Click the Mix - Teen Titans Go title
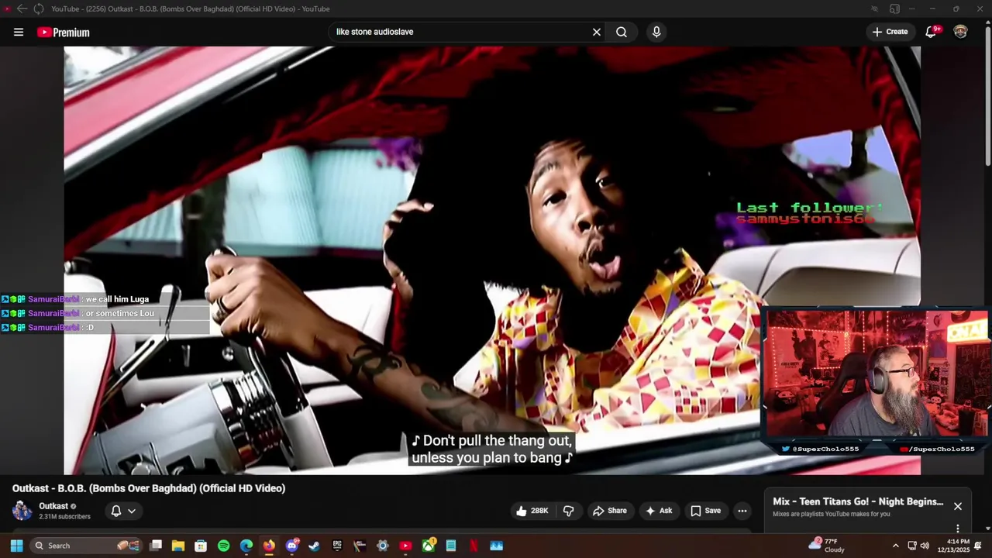992x558 pixels. pyautogui.click(x=858, y=501)
